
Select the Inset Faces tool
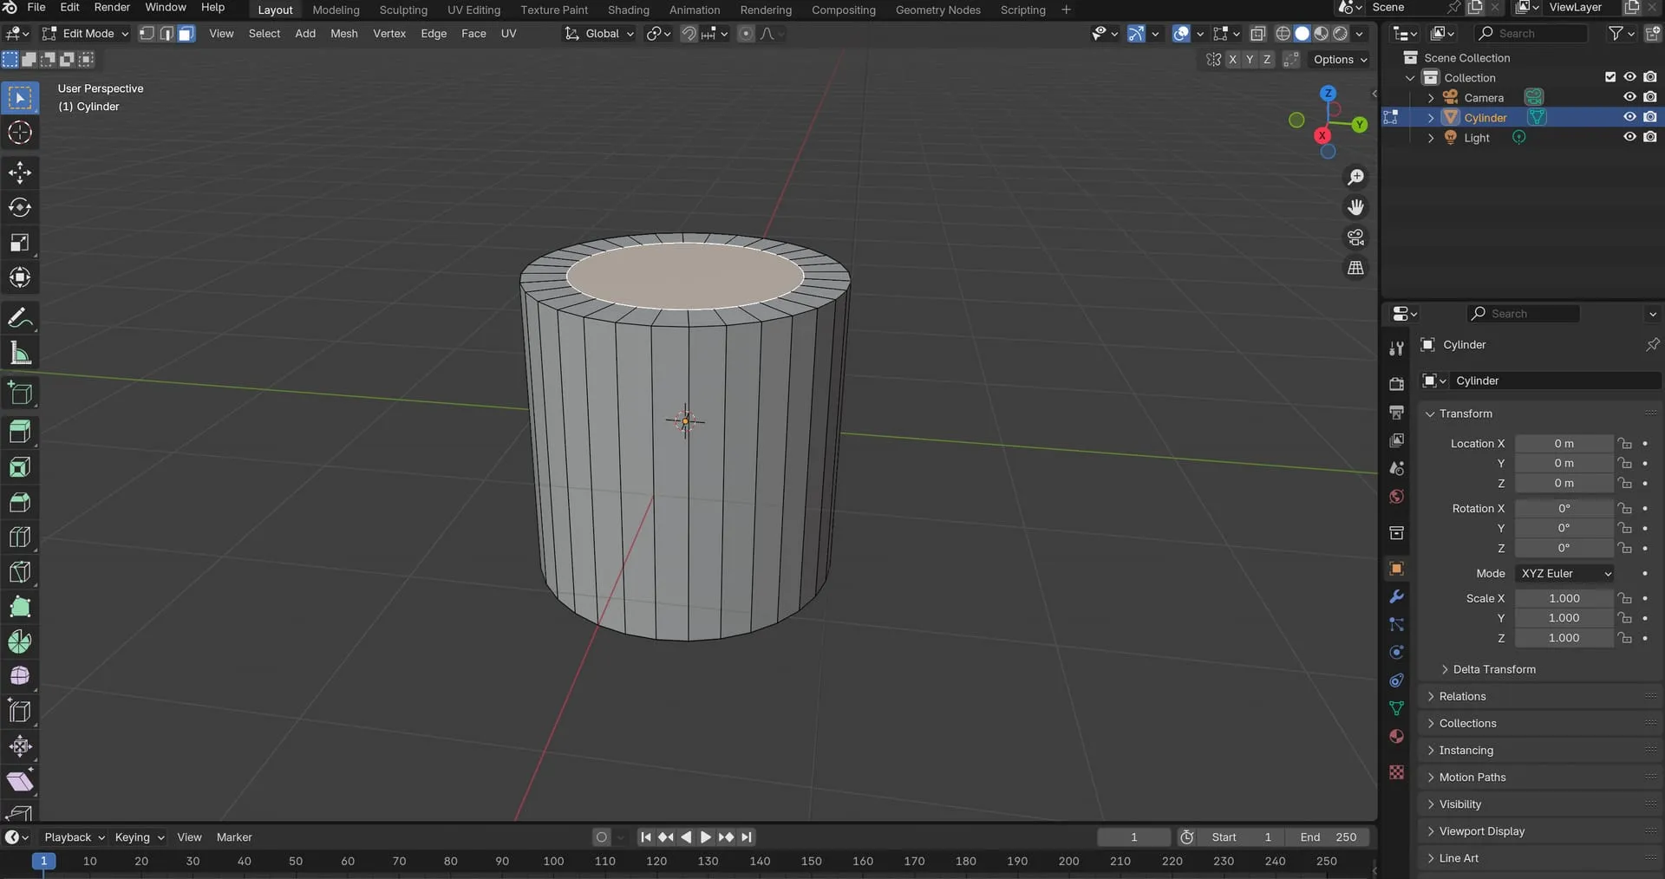coord(20,467)
